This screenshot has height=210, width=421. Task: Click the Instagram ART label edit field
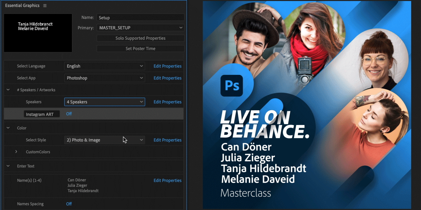click(x=42, y=114)
